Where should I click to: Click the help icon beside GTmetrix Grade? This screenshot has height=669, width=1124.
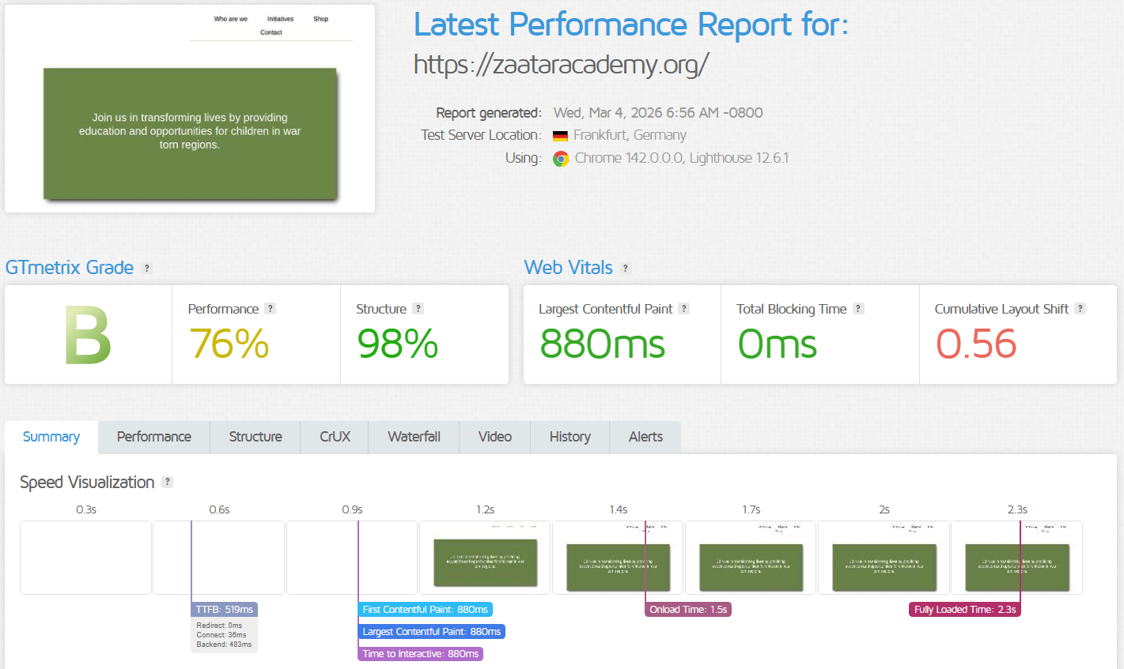[146, 269]
